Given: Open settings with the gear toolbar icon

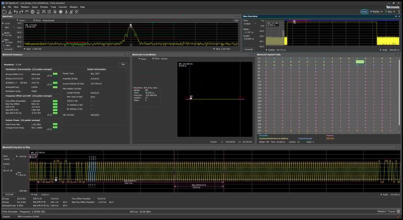Looking at the screenshot, I should 32,11.
